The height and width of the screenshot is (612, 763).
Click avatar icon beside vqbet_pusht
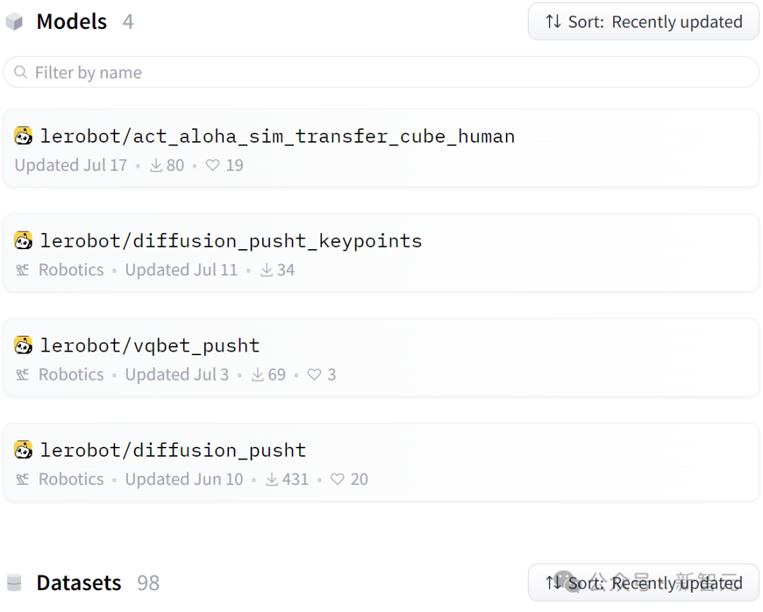[23, 345]
